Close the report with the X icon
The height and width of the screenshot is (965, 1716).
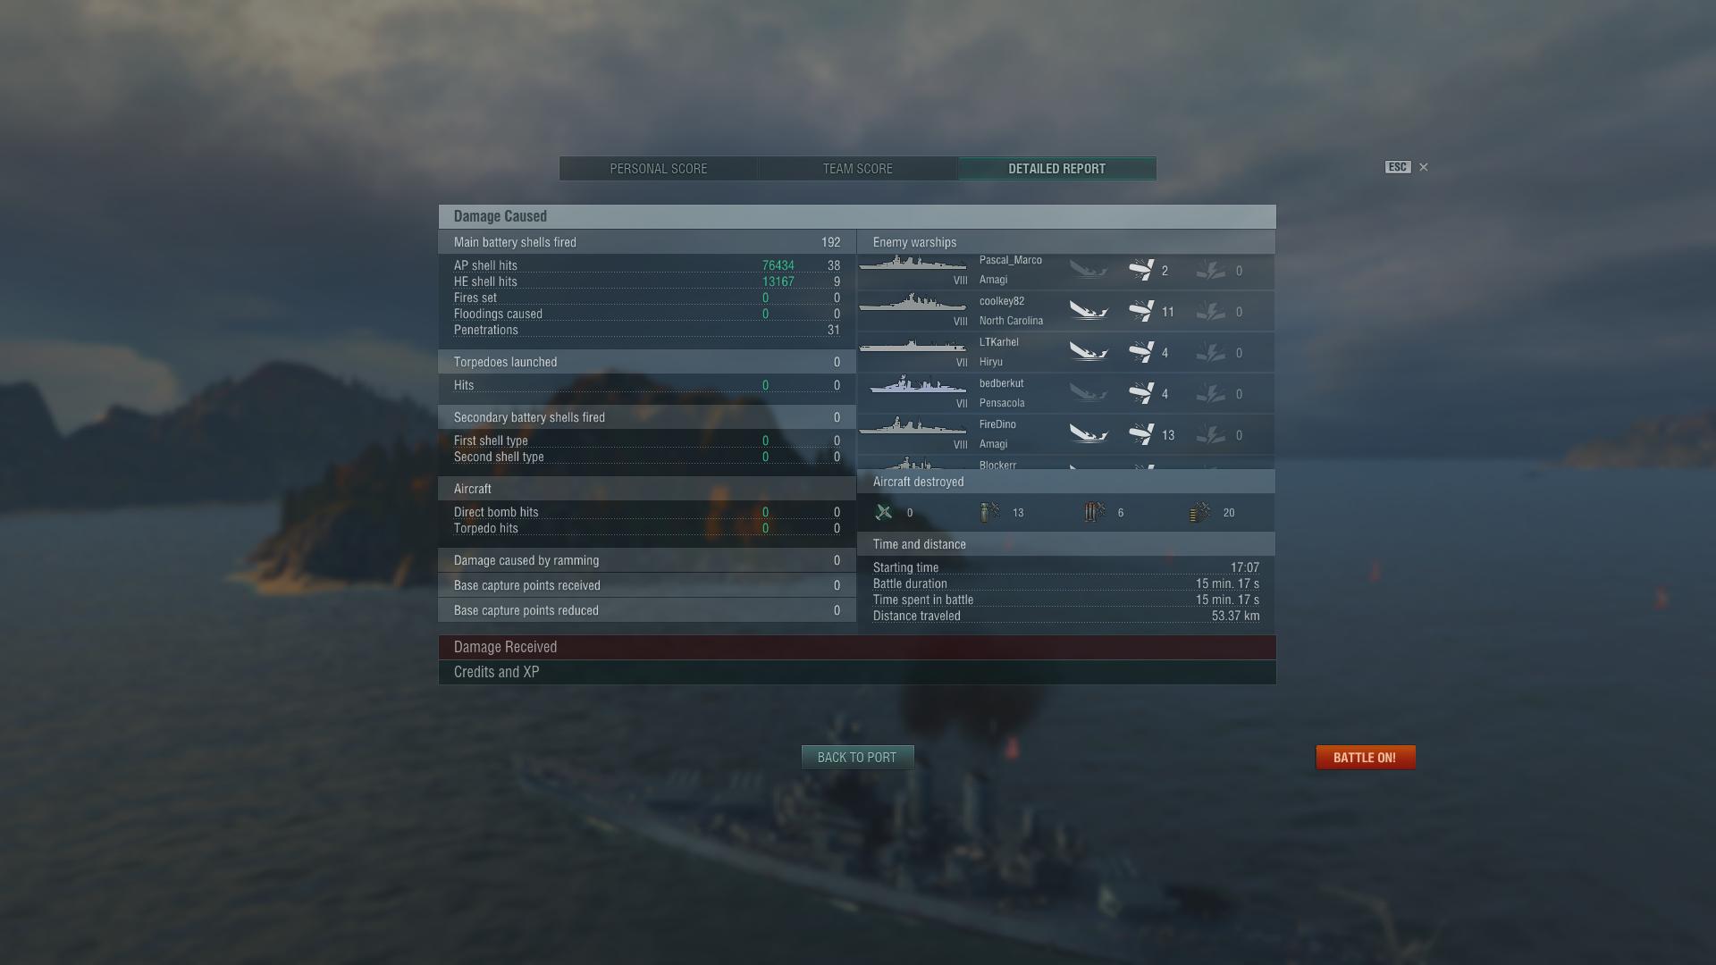tap(1424, 167)
